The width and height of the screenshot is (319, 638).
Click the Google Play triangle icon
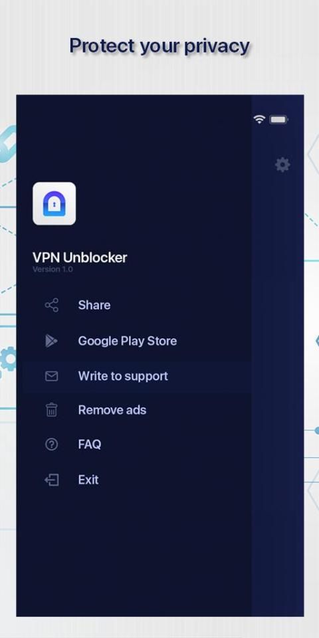pyautogui.click(x=51, y=340)
